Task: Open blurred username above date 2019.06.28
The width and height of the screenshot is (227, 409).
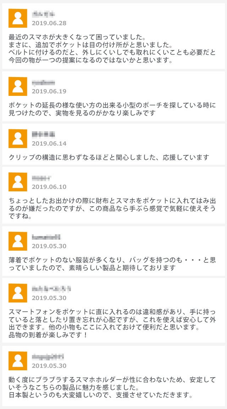Action: (43, 14)
